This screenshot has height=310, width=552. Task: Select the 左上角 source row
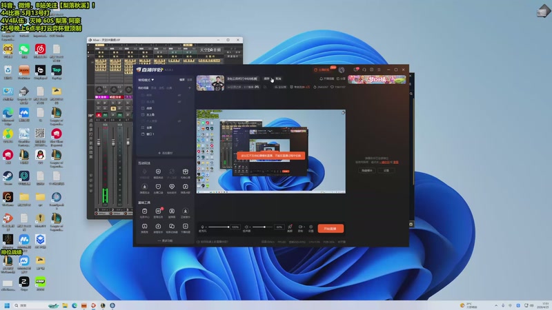(x=164, y=114)
